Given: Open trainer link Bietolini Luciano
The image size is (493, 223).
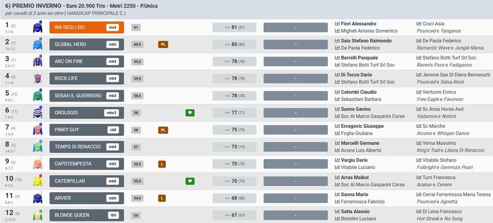Looking at the screenshot, I should point(358,219).
